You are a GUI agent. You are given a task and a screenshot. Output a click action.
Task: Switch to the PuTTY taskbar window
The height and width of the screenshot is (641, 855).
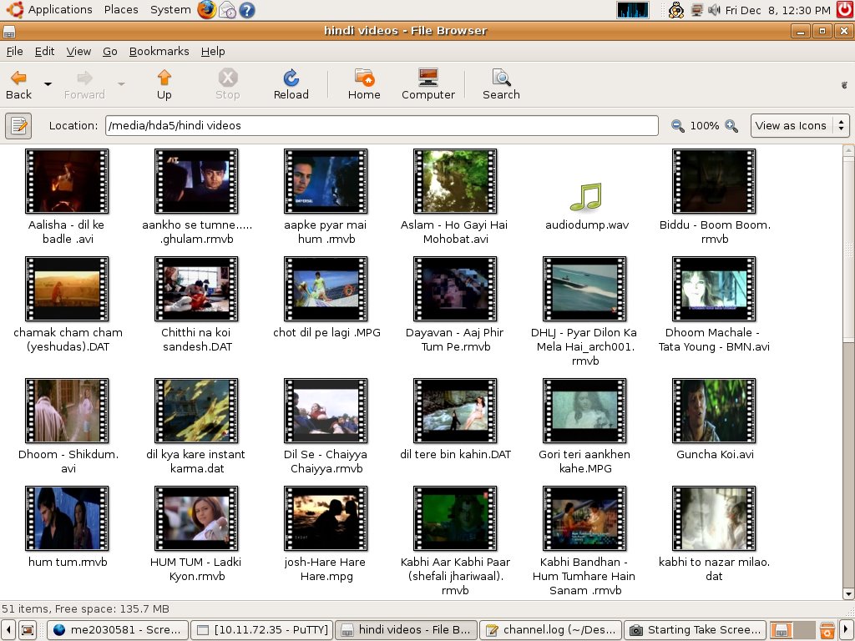[x=261, y=630]
